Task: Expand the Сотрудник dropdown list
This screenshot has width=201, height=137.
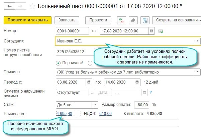Action: click(197, 41)
